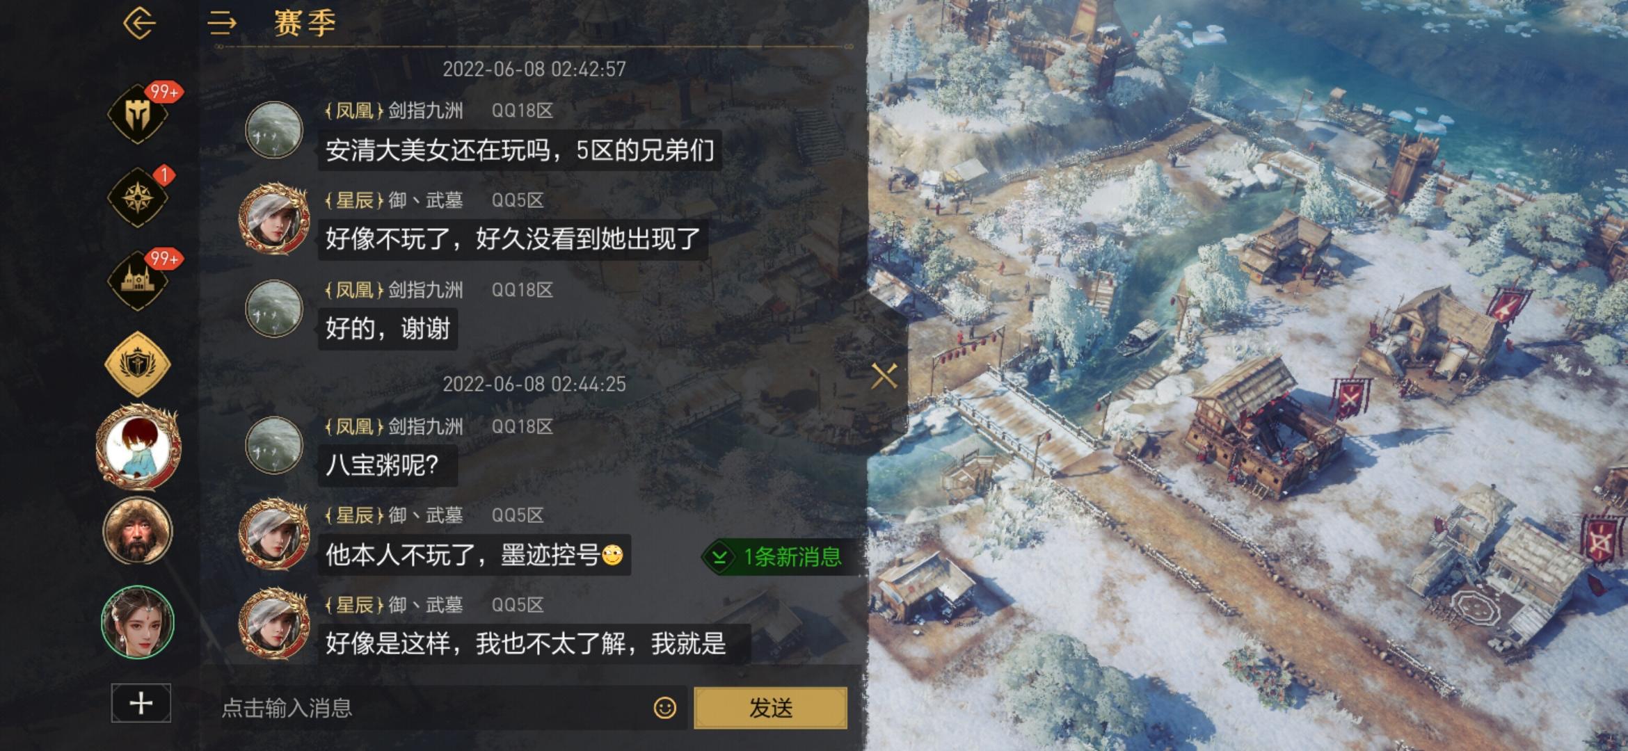Screen dimensions: 1628x751
Task: Select the 他本人不玩了 message bubble
Action: pyautogui.click(x=474, y=555)
